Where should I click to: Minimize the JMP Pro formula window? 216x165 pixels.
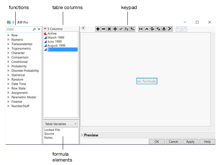point(185,22)
